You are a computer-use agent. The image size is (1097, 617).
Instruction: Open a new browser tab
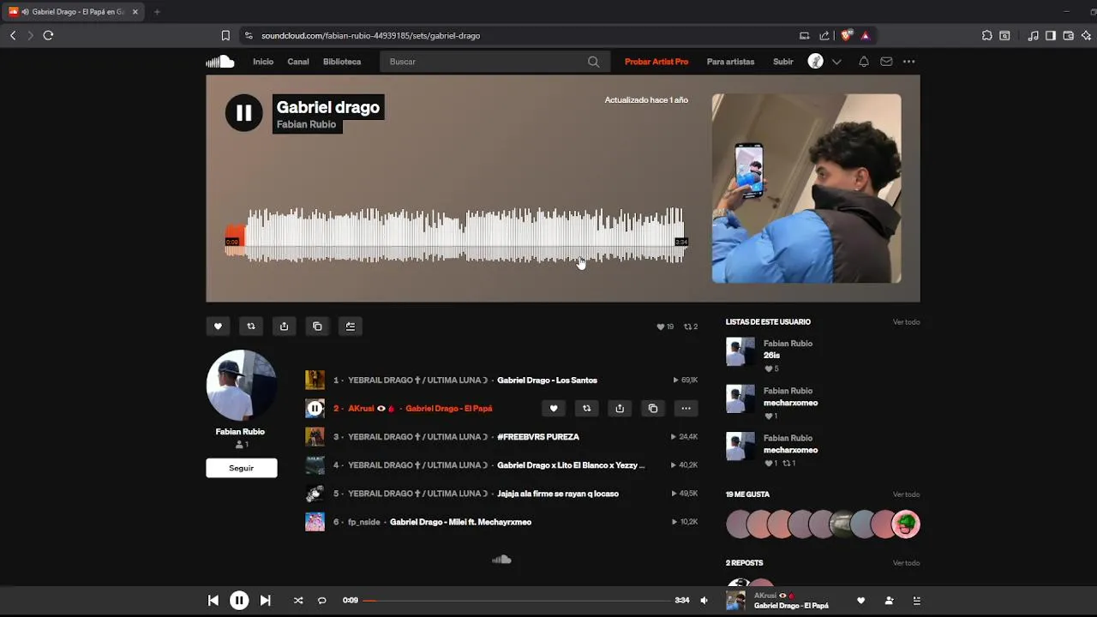click(x=157, y=12)
